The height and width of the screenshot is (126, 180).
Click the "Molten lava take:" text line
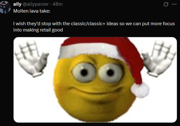32,11
